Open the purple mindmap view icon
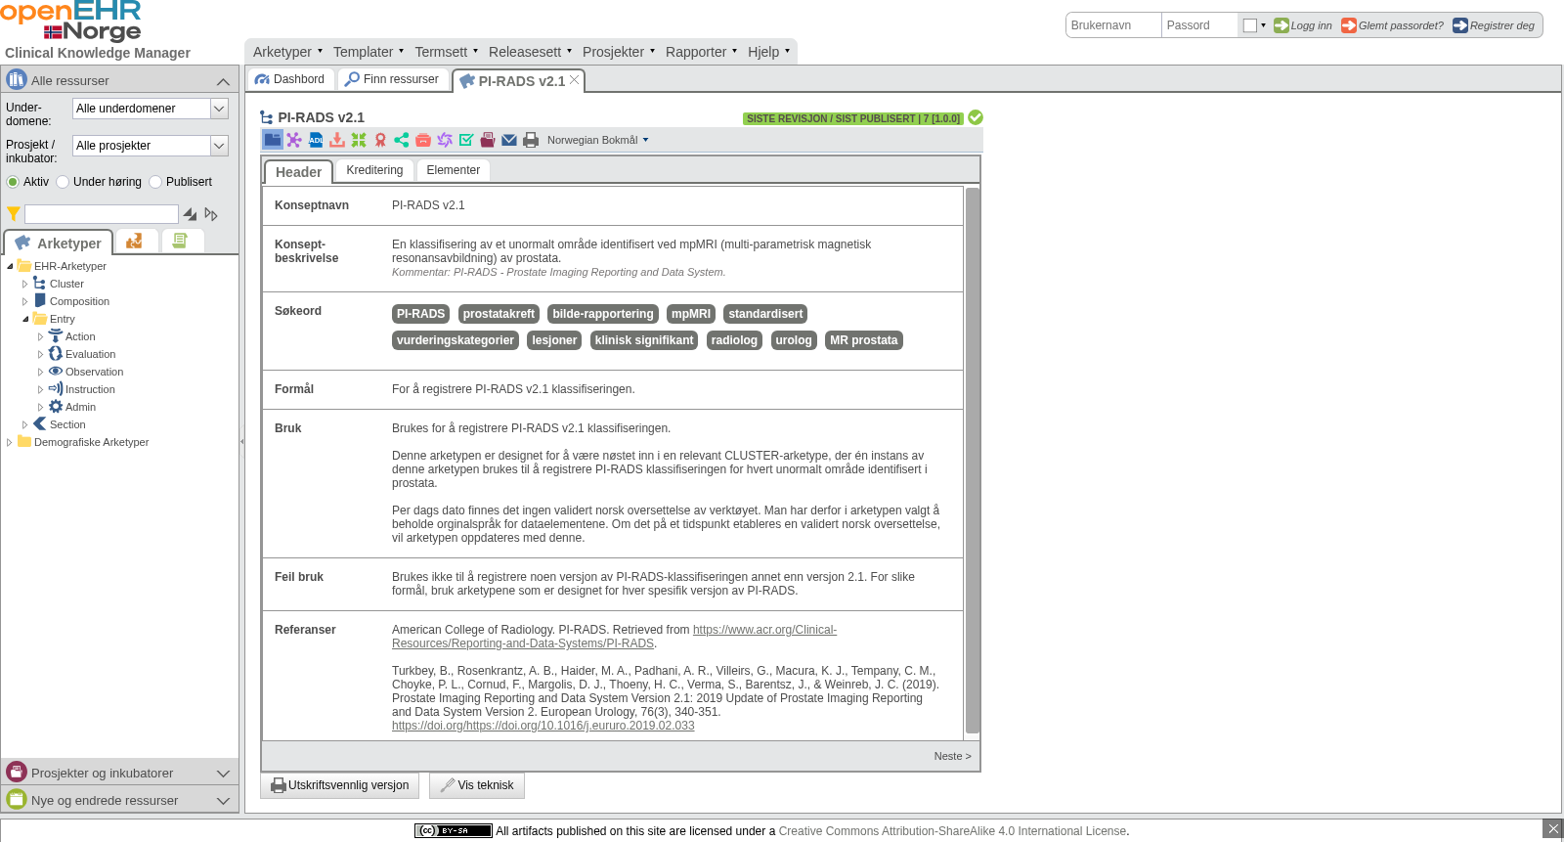The width and height of the screenshot is (1564, 842). click(294, 140)
